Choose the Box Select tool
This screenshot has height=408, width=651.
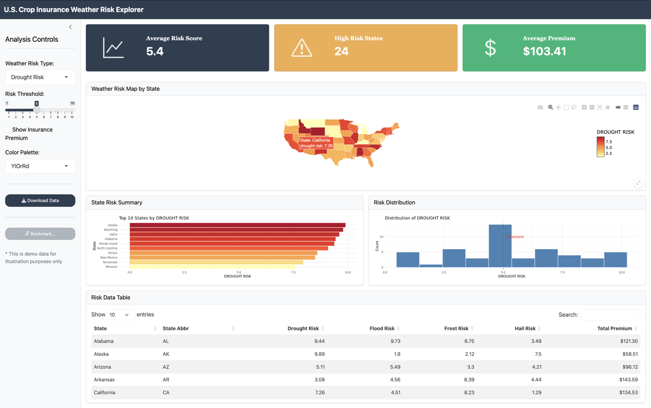point(566,107)
